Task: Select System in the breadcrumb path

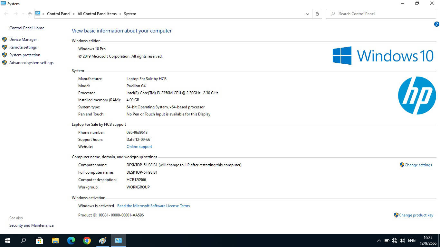Action: [x=130, y=14]
